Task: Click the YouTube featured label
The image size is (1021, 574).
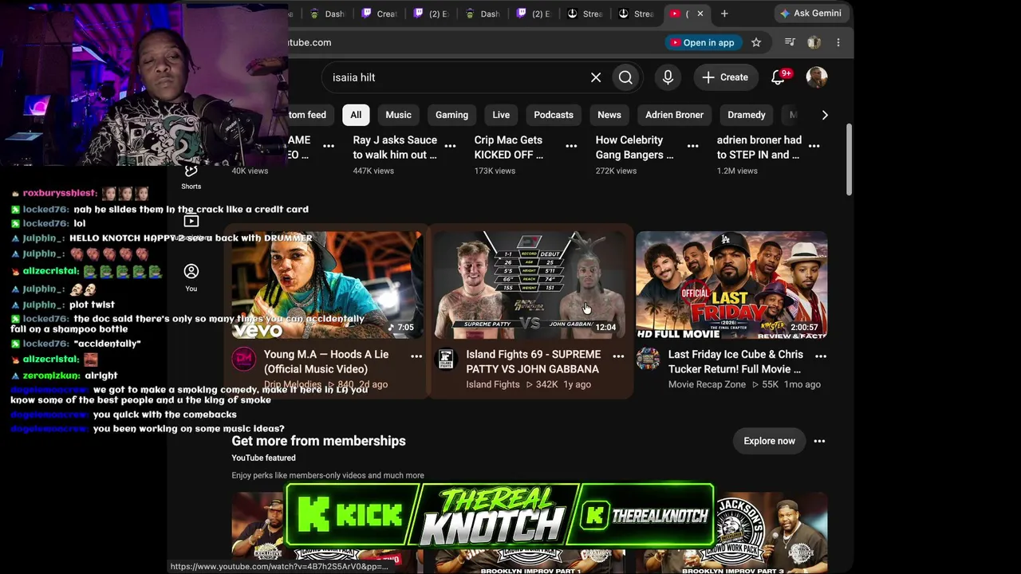Action: (x=263, y=458)
